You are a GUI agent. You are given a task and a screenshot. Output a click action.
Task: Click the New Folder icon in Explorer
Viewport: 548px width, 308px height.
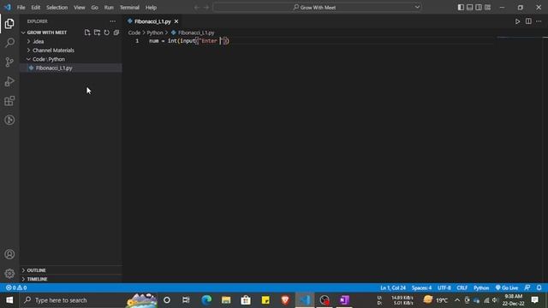97,33
